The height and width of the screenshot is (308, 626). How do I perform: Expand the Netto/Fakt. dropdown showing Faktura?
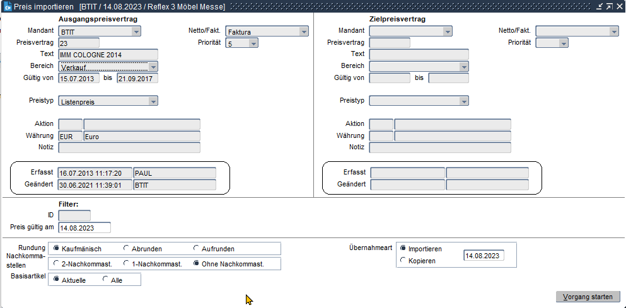coord(304,31)
